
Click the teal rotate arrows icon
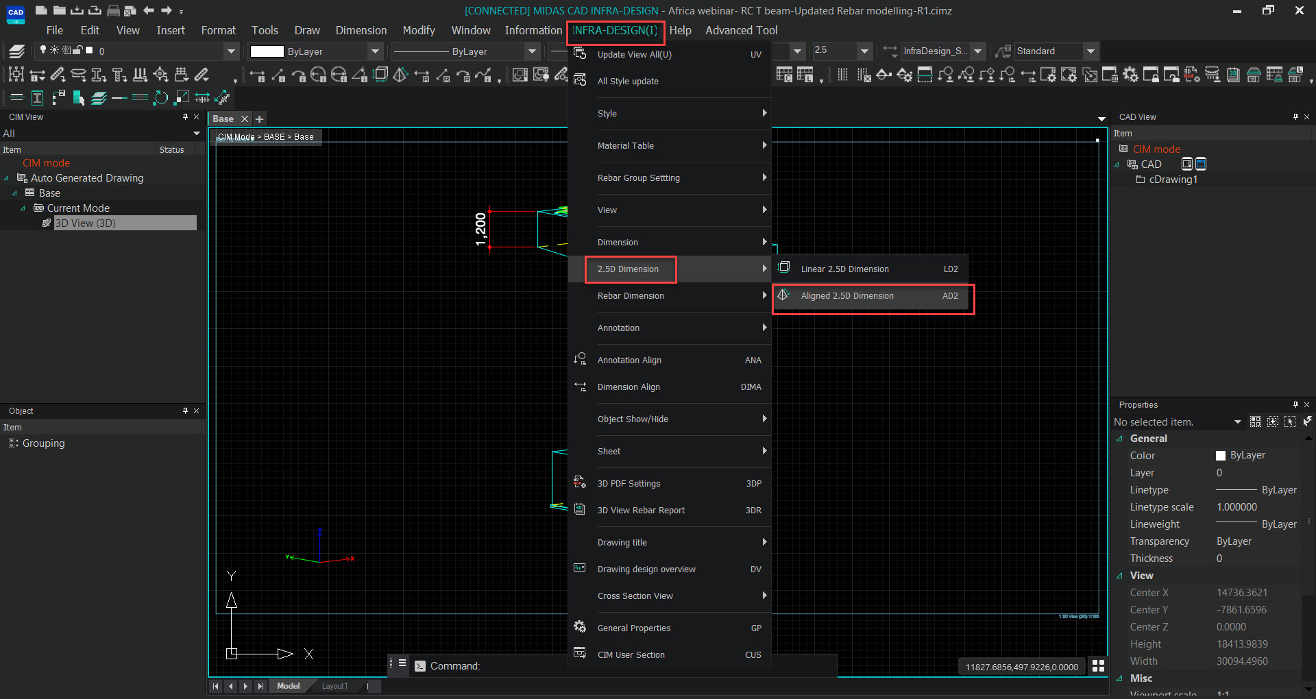coord(160,98)
